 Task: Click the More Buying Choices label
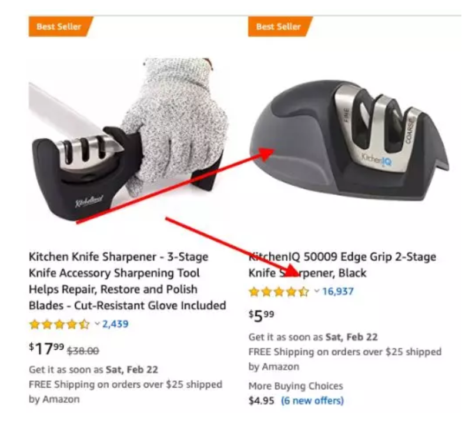click(x=296, y=386)
